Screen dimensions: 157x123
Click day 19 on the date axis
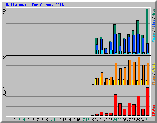click(92, 120)
